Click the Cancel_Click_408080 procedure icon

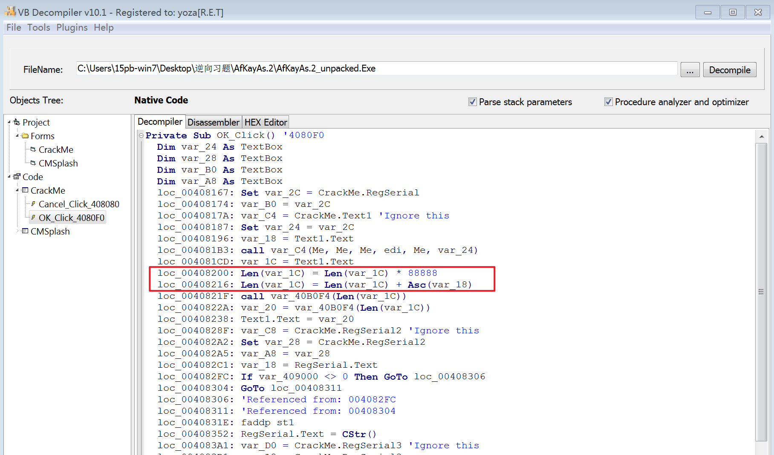coord(33,204)
